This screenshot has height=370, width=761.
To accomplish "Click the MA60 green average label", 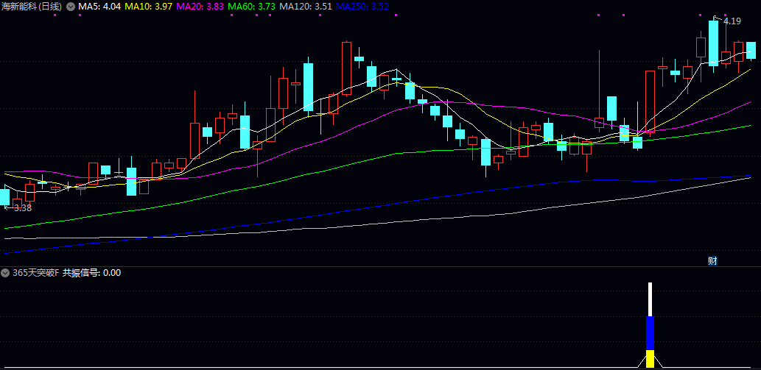I will (251, 7).
